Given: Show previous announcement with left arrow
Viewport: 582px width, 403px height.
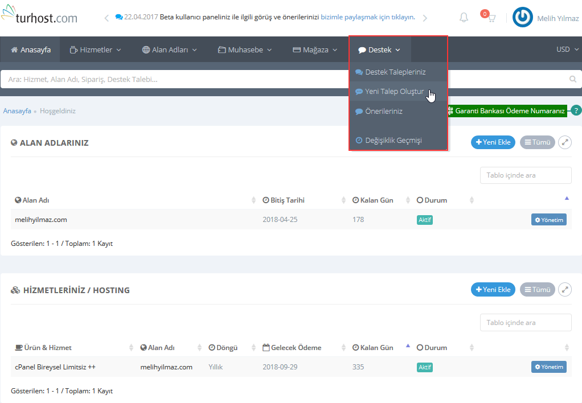Looking at the screenshot, I should pos(106,18).
